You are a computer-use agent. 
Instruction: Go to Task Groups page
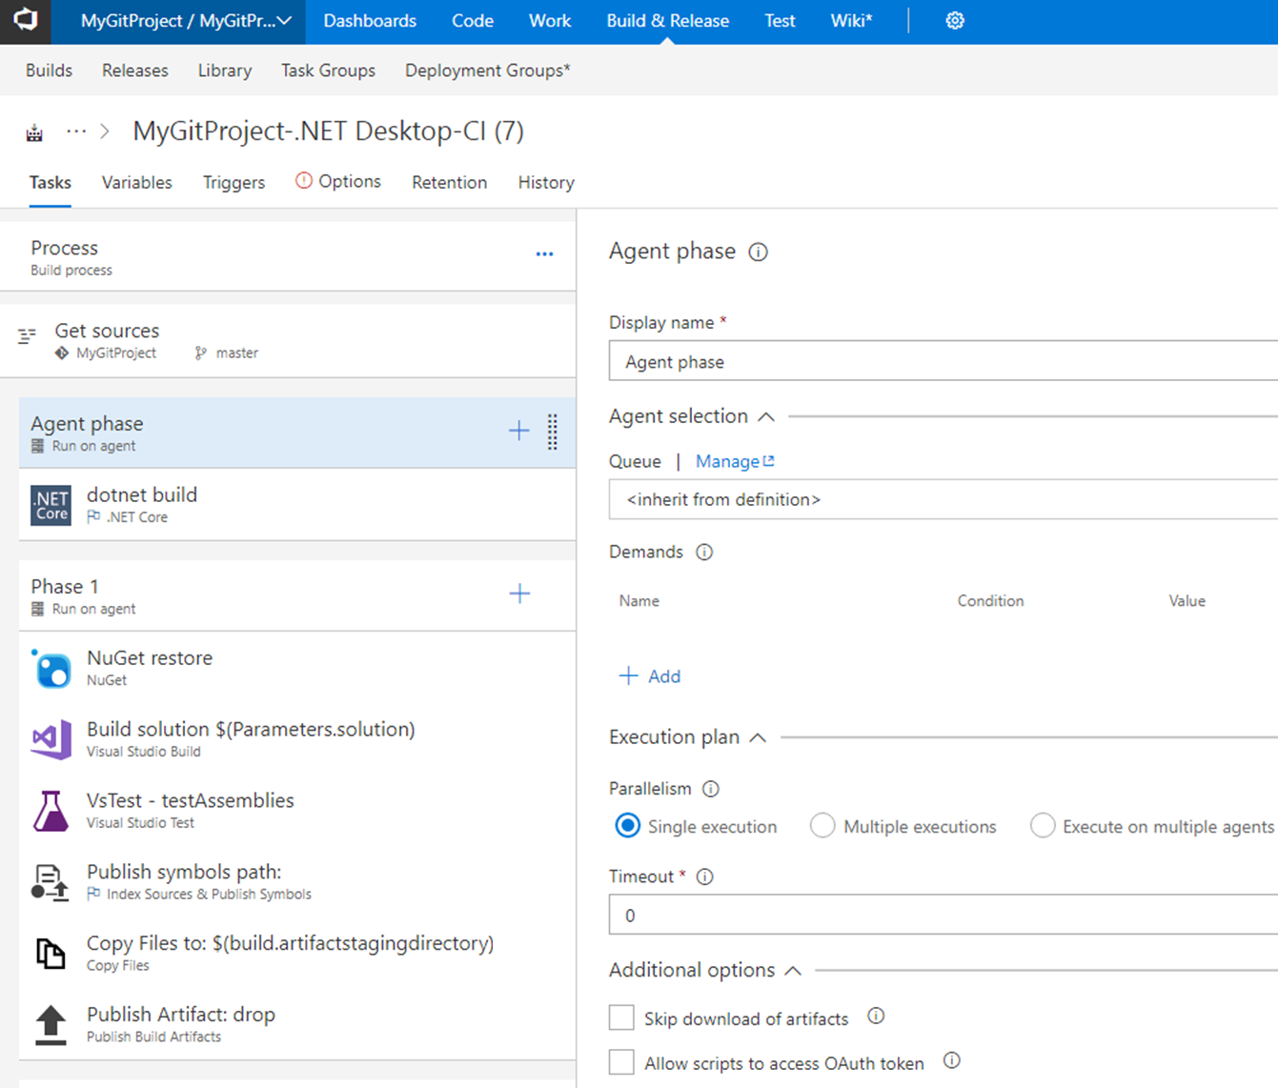pyautogui.click(x=328, y=71)
